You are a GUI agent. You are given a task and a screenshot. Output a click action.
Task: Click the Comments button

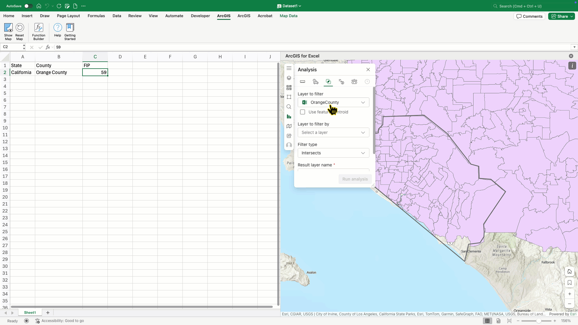point(529,16)
